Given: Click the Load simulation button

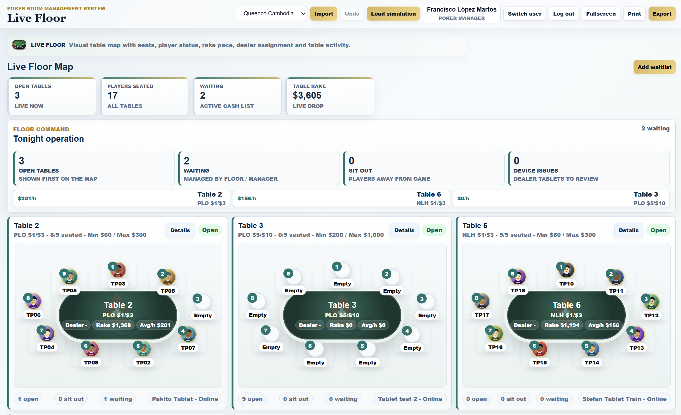Looking at the screenshot, I should (x=393, y=14).
